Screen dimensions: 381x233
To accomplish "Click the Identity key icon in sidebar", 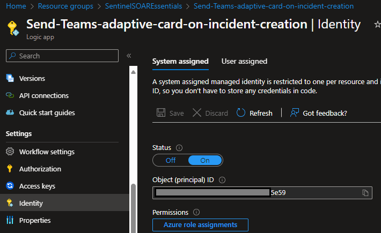I will (10, 203).
